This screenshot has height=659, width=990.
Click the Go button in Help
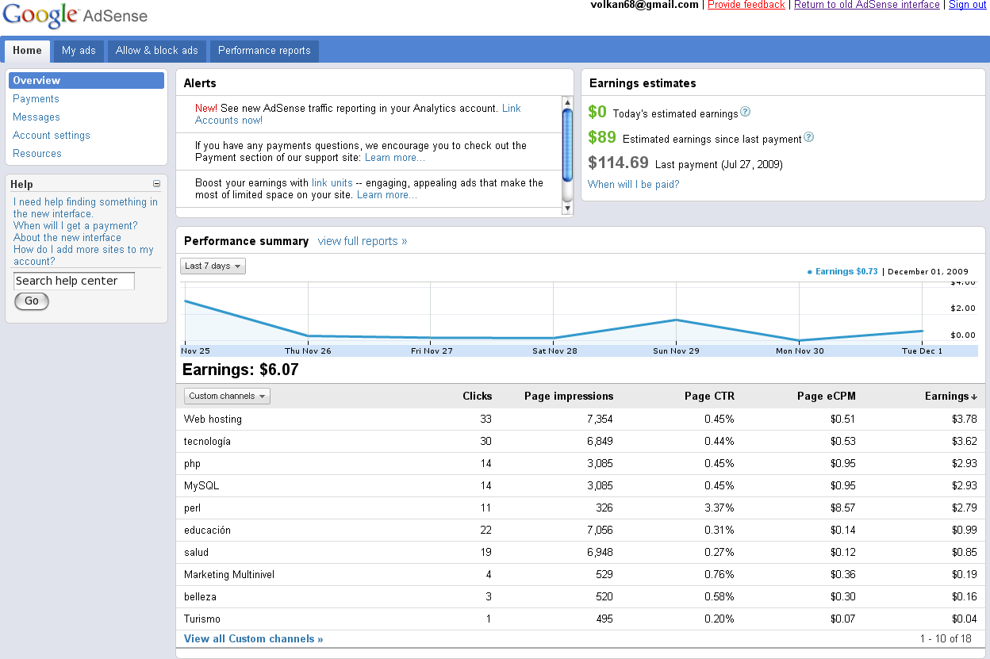[32, 301]
